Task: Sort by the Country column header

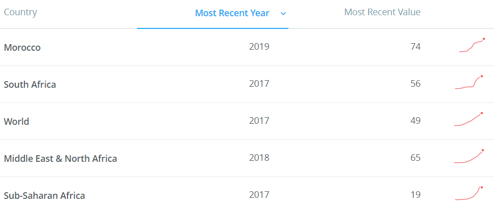Action: pyautogui.click(x=20, y=12)
